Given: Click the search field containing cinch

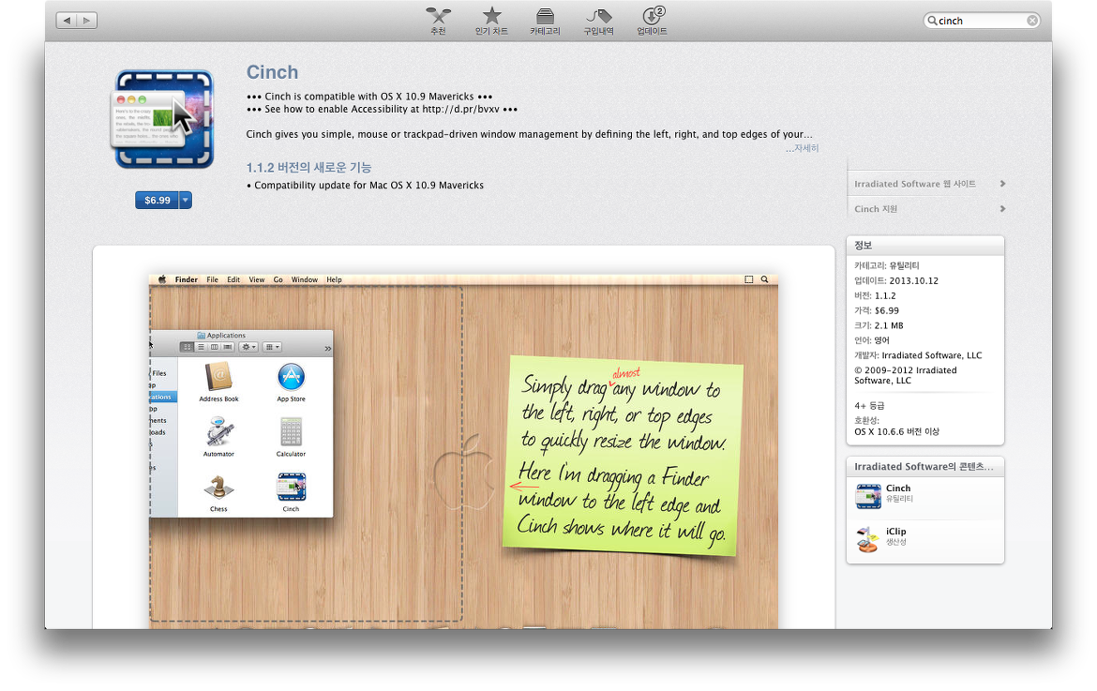Looking at the screenshot, I should point(982,21).
